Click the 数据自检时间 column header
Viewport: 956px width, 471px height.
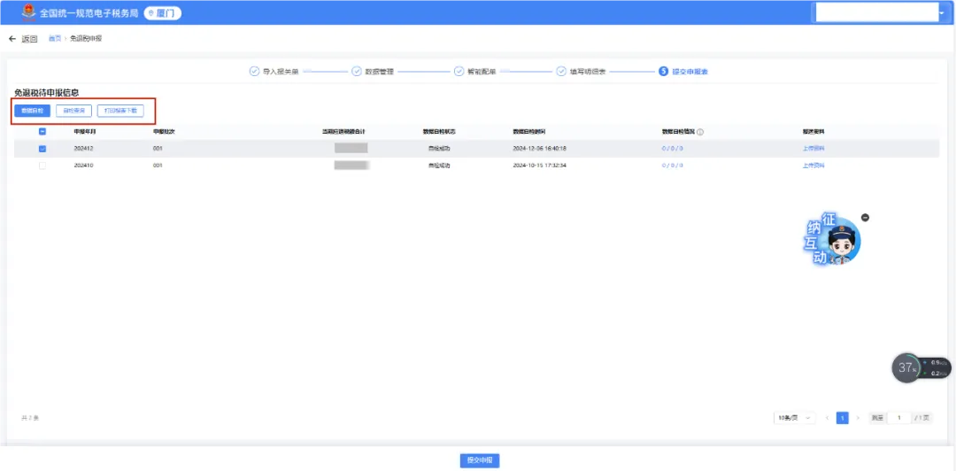click(529, 132)
